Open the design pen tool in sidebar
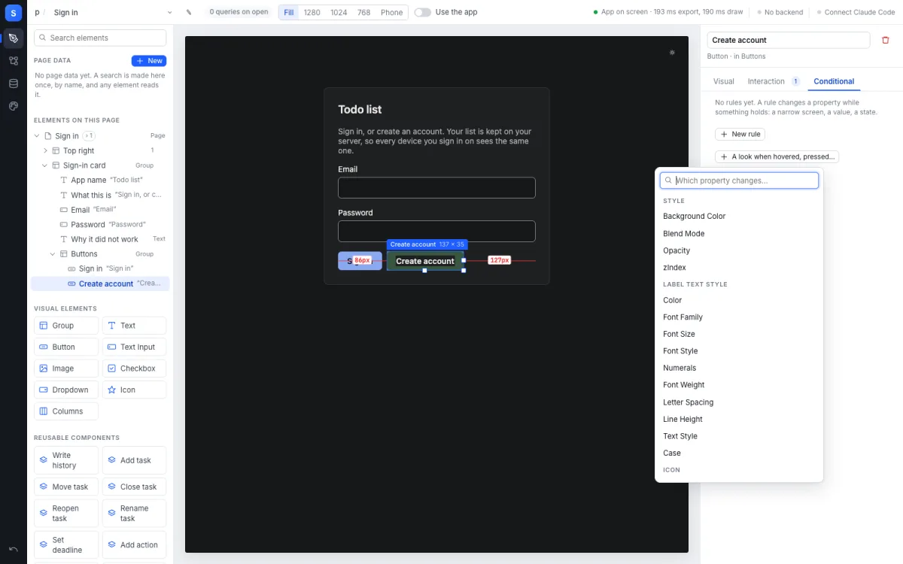Image resolution: width=903 pixels, height=564 pixels. [13, 38]
